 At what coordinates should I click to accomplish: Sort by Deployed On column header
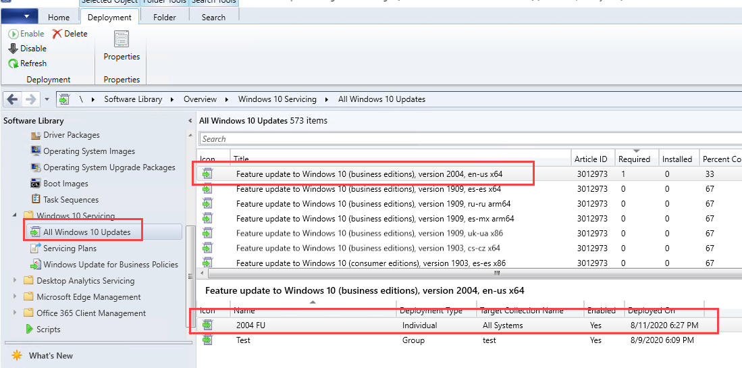coord(664,311)
